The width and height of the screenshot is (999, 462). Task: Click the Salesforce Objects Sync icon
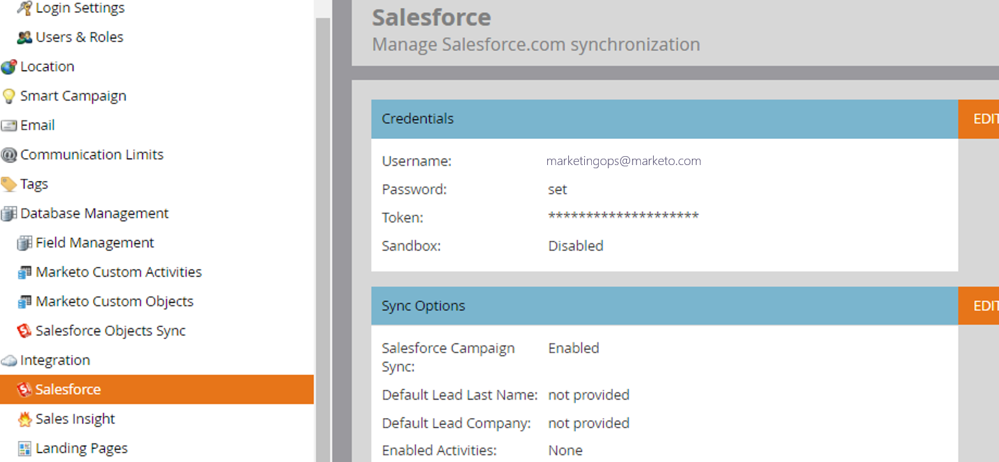coord(24,331)
